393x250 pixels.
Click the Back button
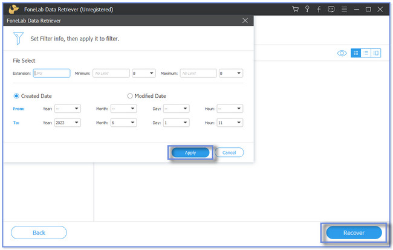(x=39, y=232)
